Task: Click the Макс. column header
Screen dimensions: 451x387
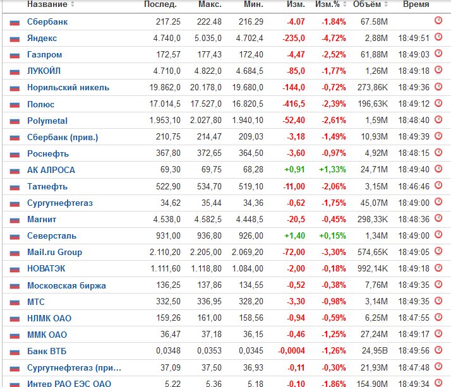Action: coord(210,4)
